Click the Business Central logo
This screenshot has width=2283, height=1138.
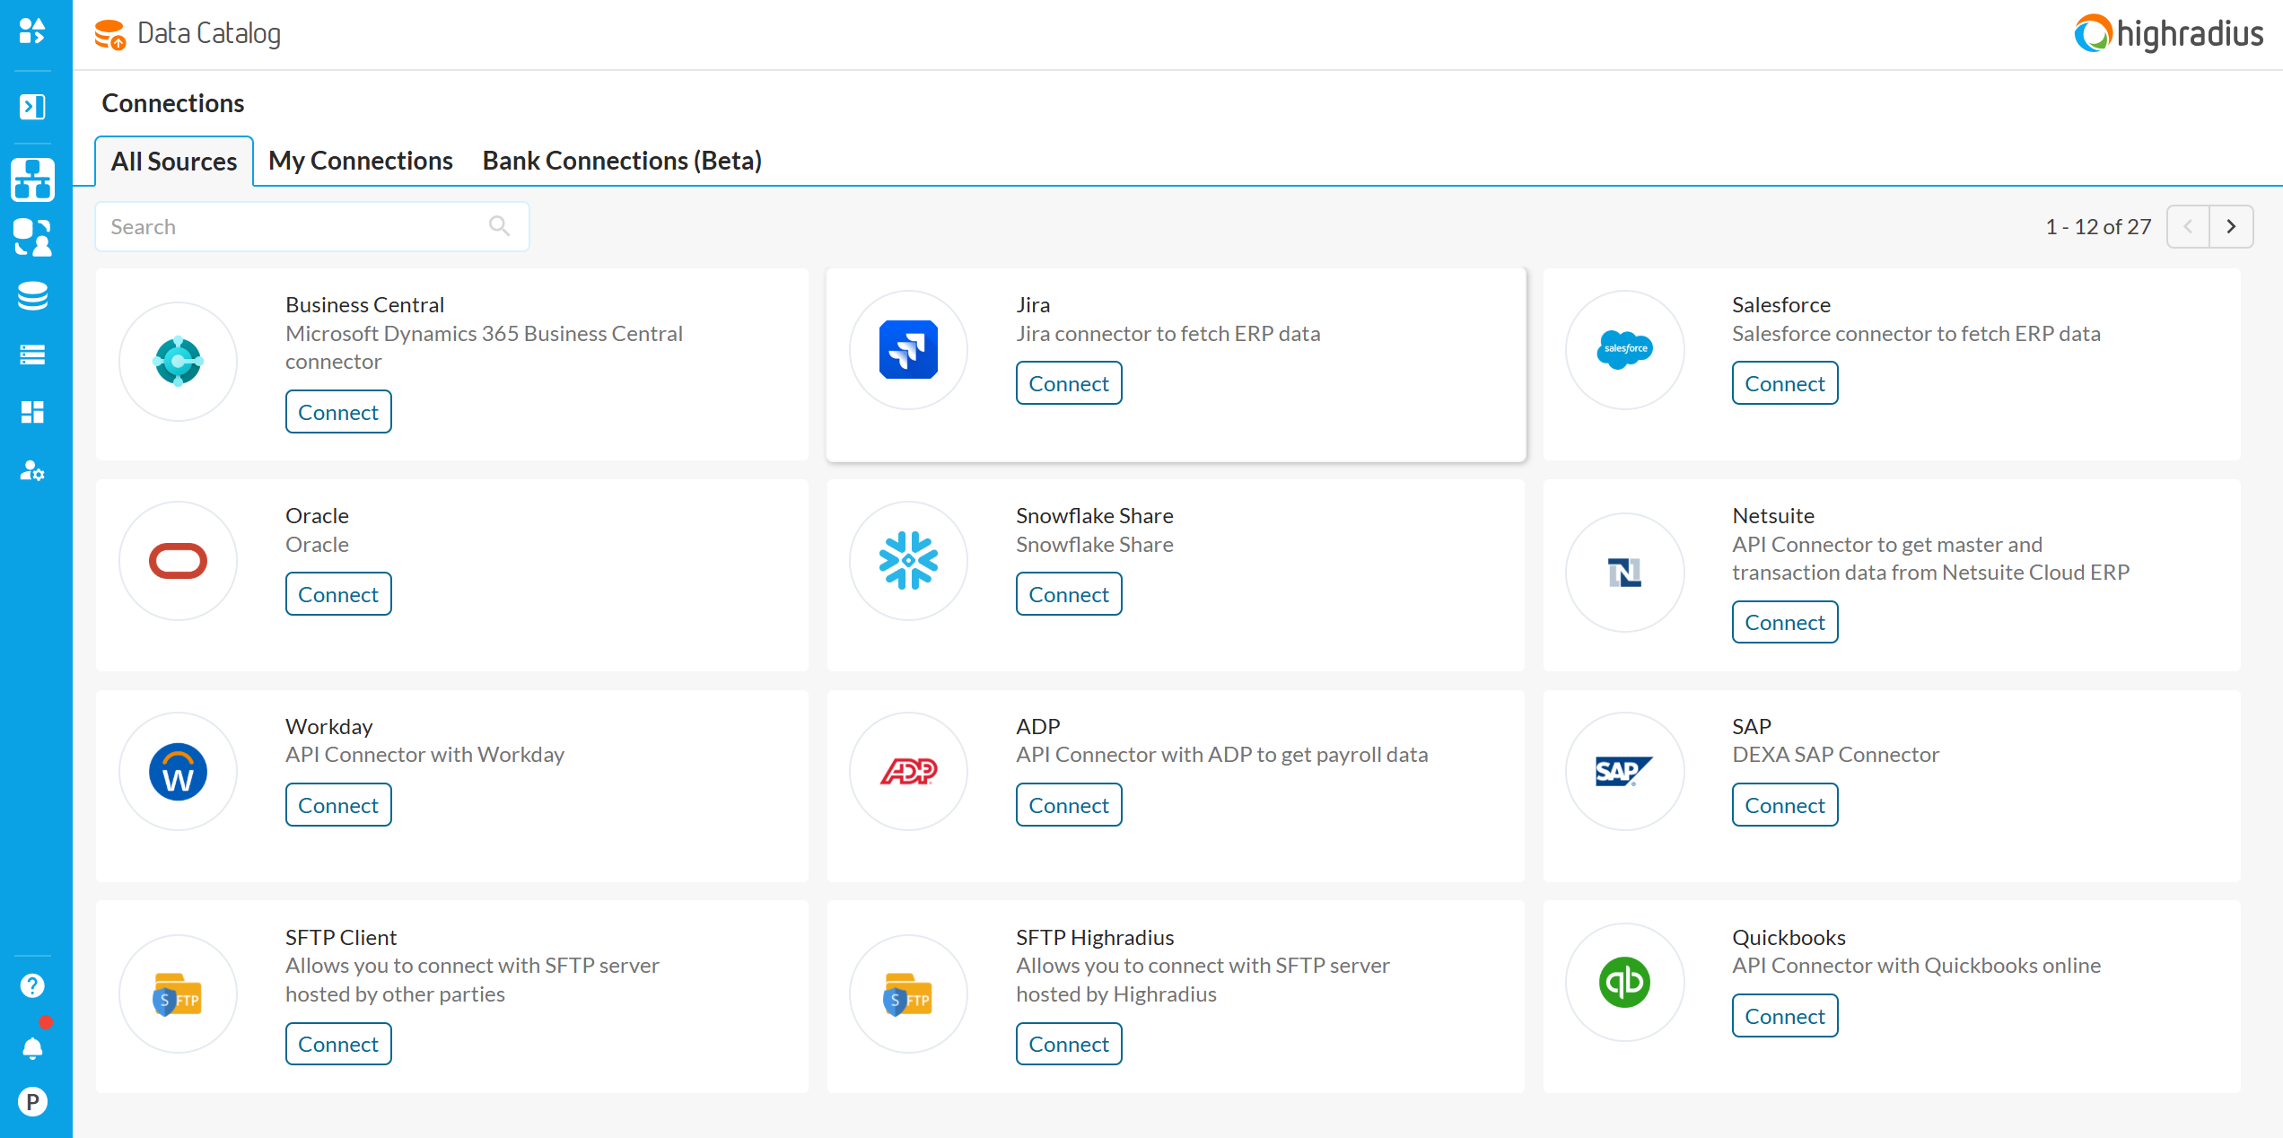click(x=178, y=362)
